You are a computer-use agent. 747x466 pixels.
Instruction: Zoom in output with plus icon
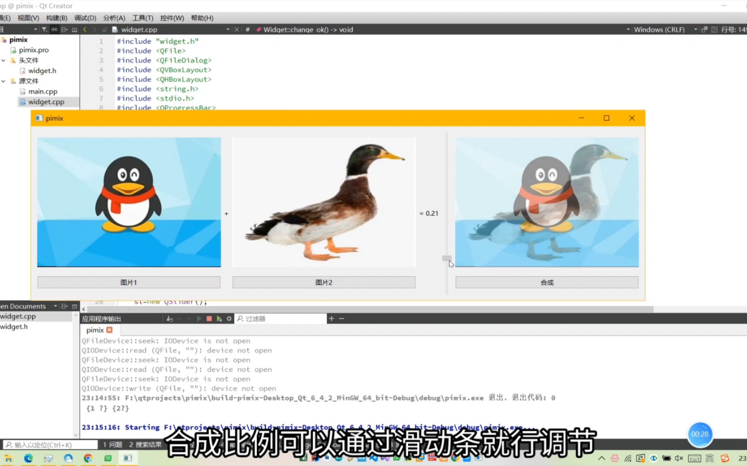(x=332, y=318)
